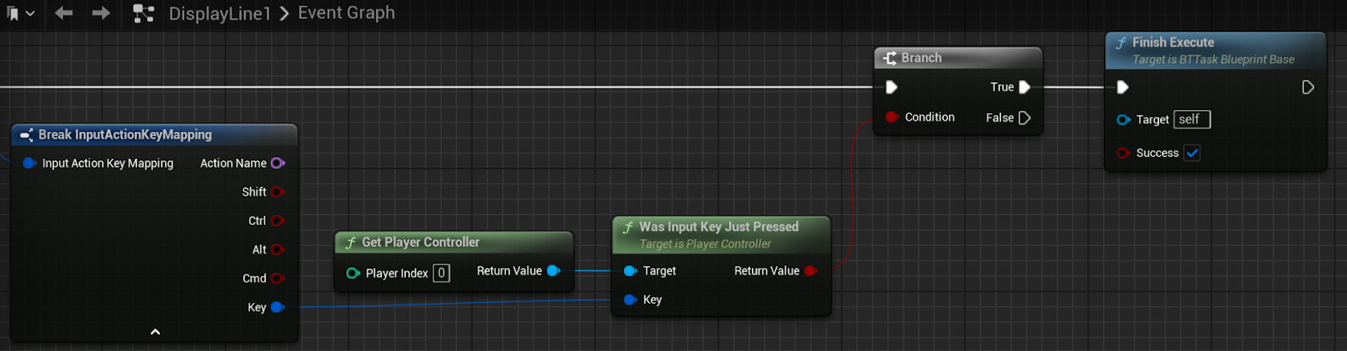Click the Shift output pin
Image resolution: width=1347 pixels, height=351 pixels.
click(x=278, y=191)
